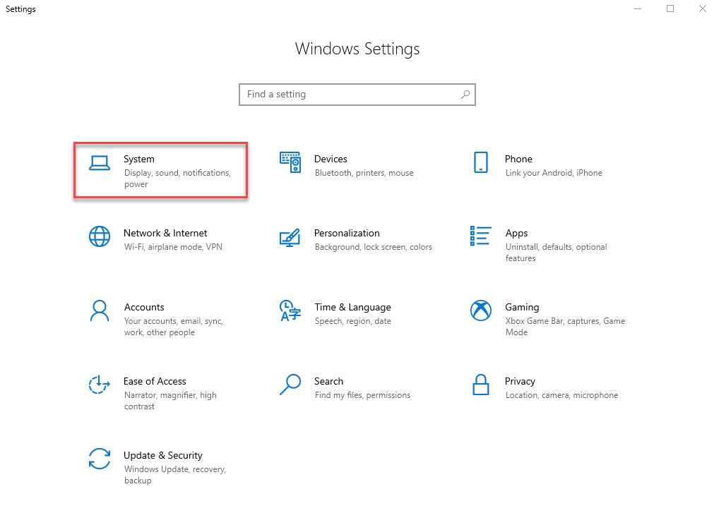Click the Accounts person icon
This screenshot has width=714, height=513.
[100, 310]
